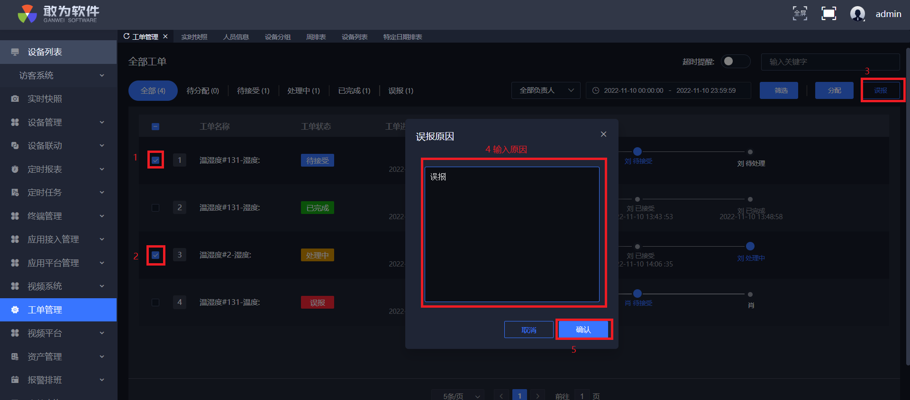Switch to the 设备分组 tab
The image size is (910, 400).
pos(278,37)
